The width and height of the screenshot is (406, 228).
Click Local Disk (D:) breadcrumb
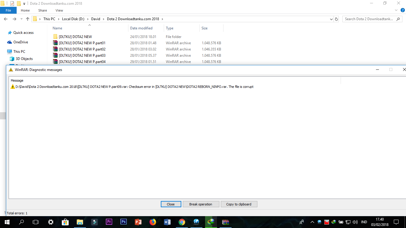coord(73,19)
